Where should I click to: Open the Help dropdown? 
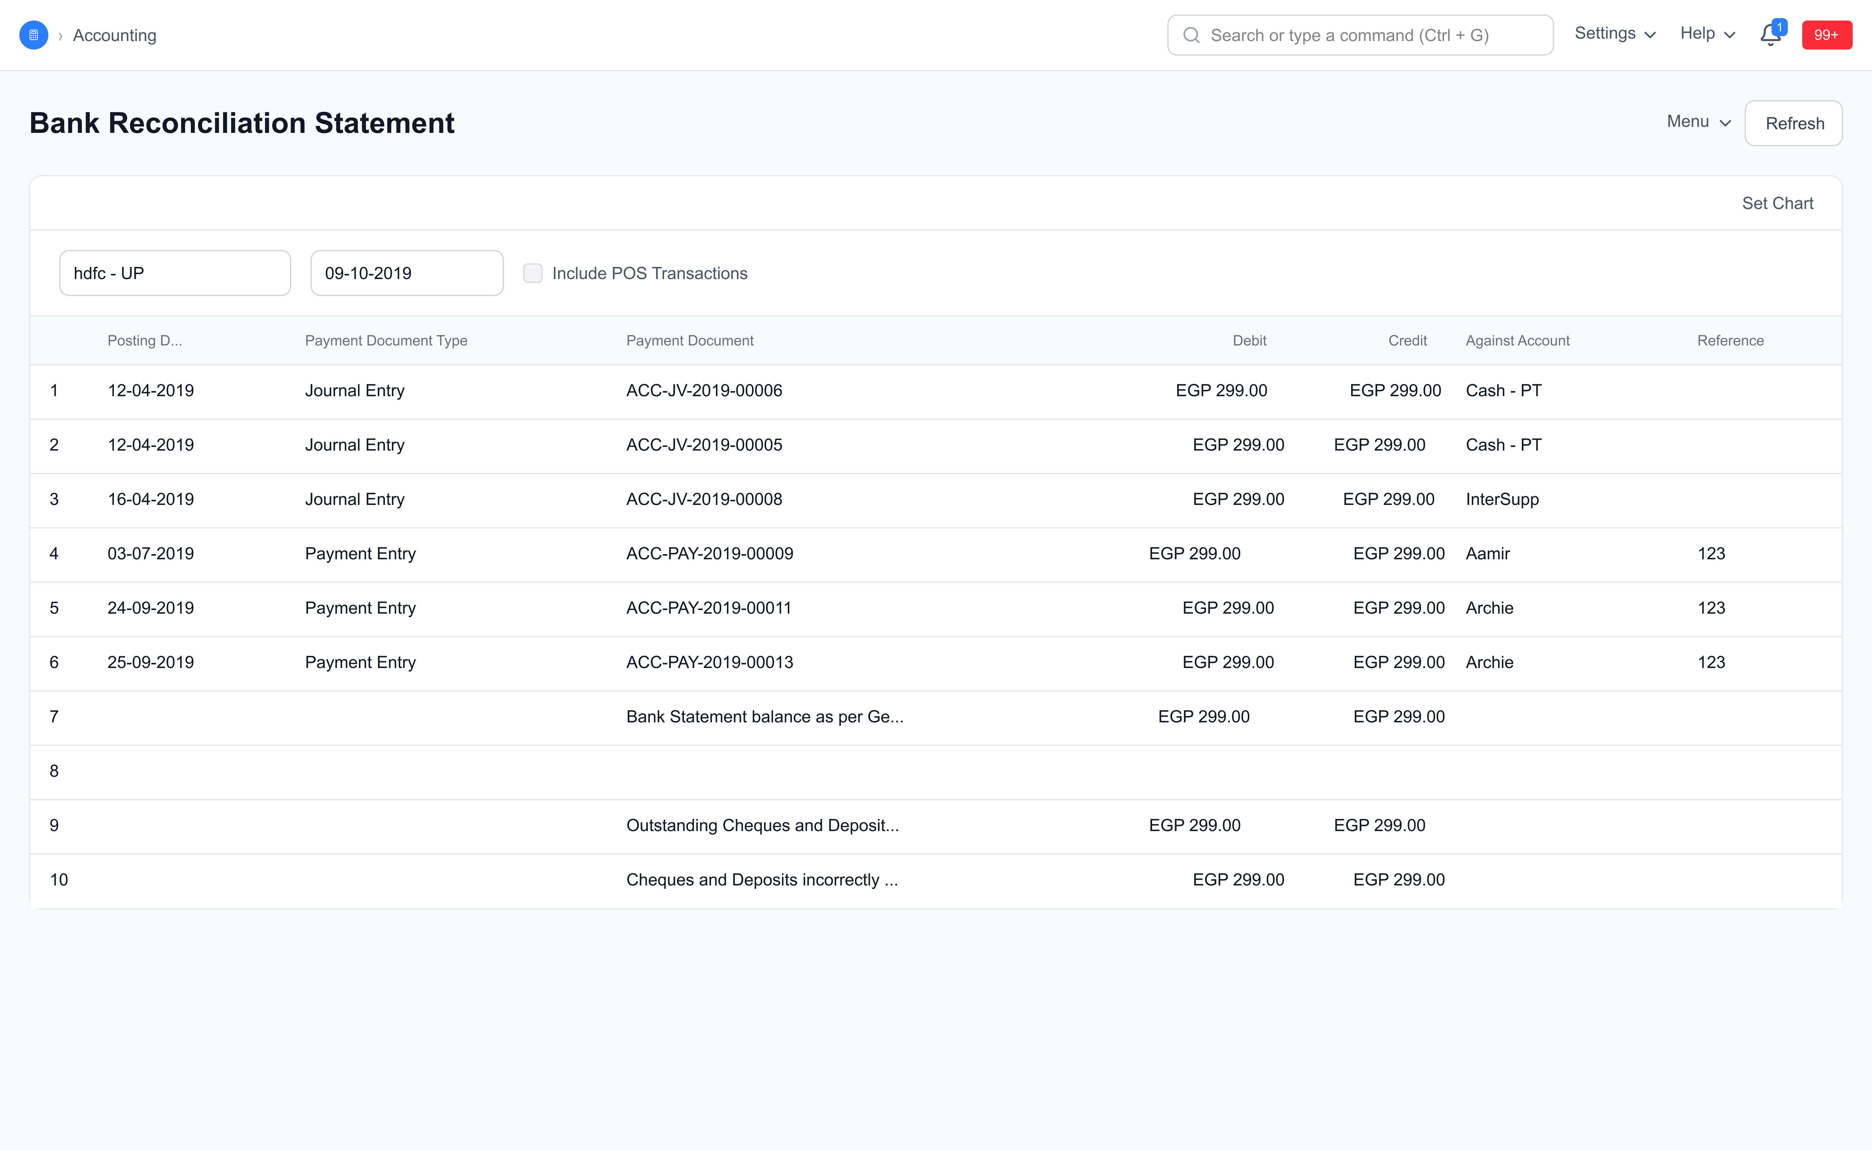pyautogui.click(x=1705, y=34)
